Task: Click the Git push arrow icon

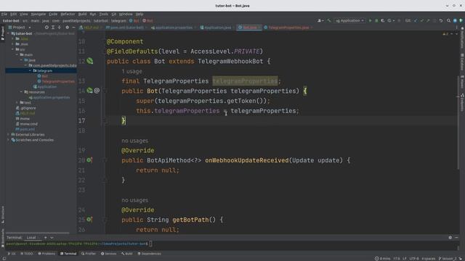Action: [428, 21]
